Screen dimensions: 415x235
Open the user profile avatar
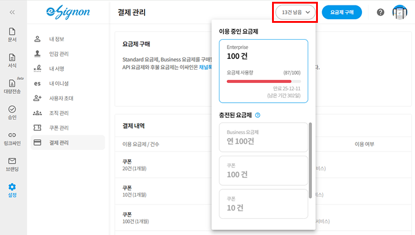[x=400, y=12]
